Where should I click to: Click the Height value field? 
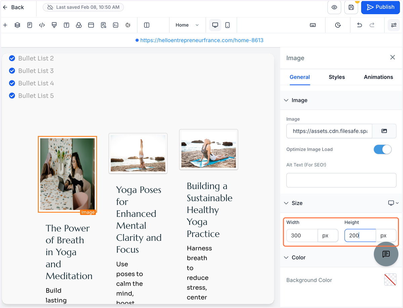[360, 236]
